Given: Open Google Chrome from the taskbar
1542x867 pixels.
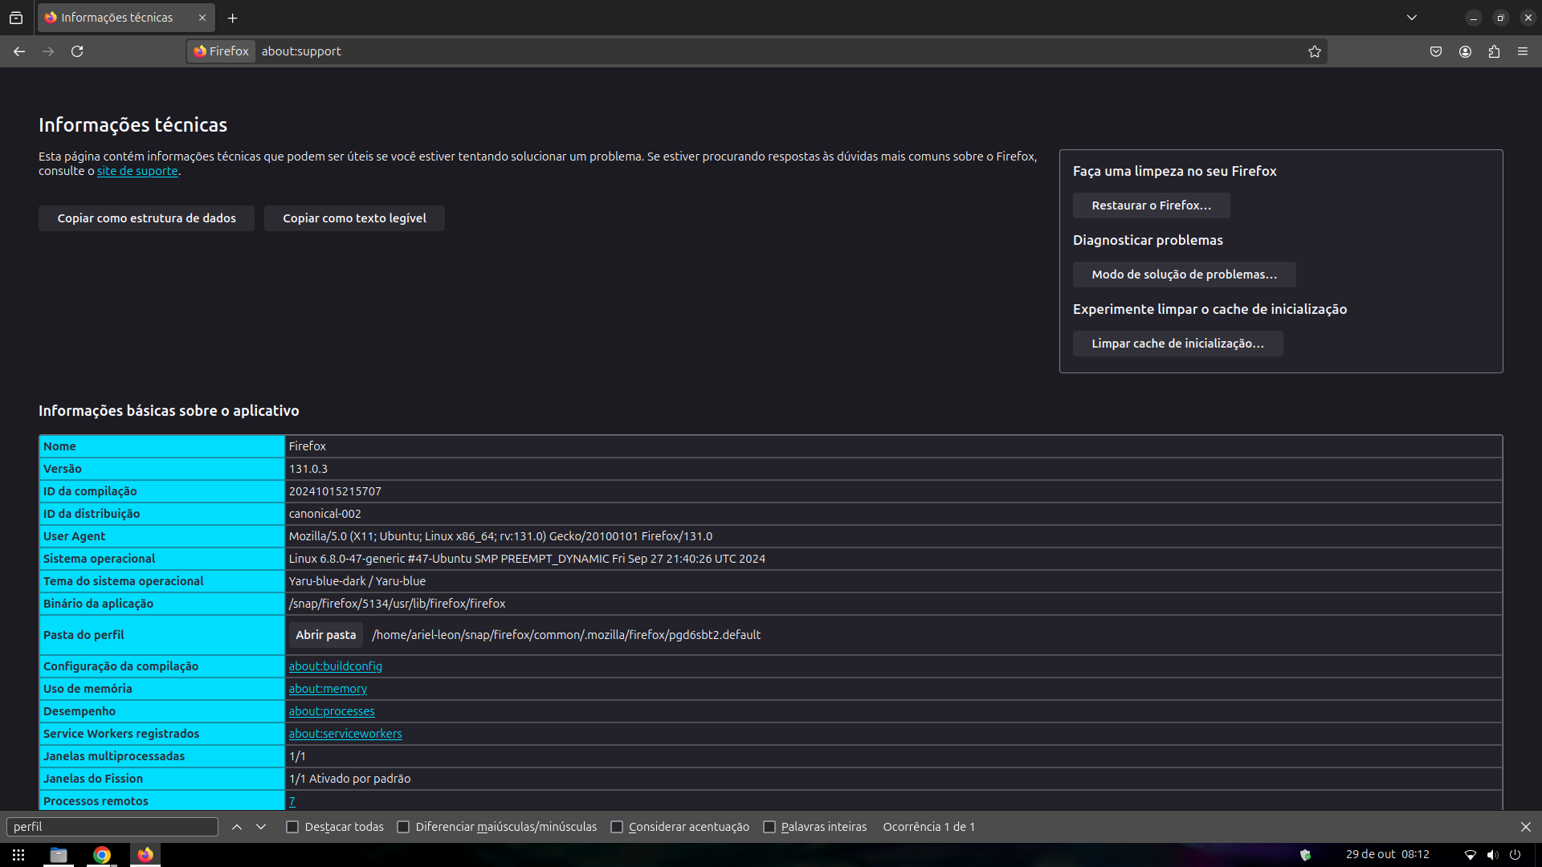Looking at the screenshot, I should pyautogui.click(x=102, y=855).
